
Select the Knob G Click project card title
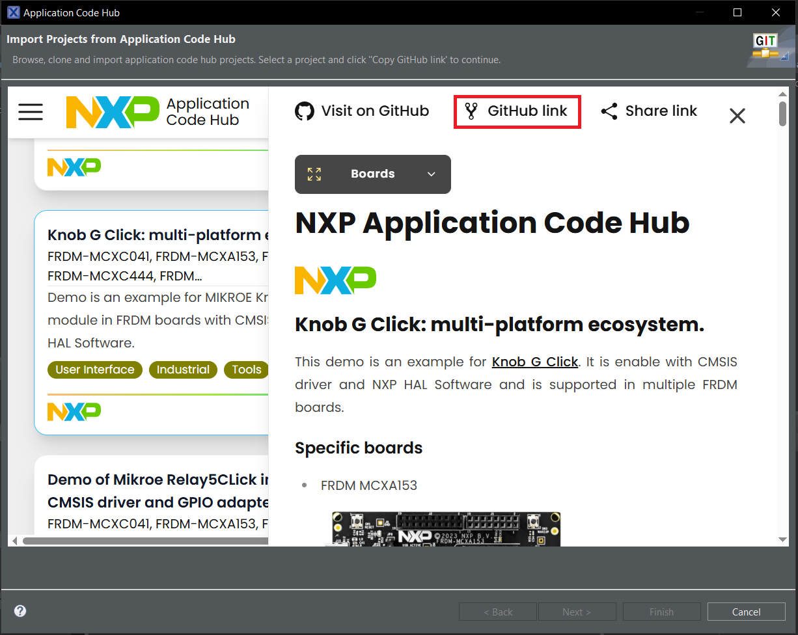pos(158,235)
